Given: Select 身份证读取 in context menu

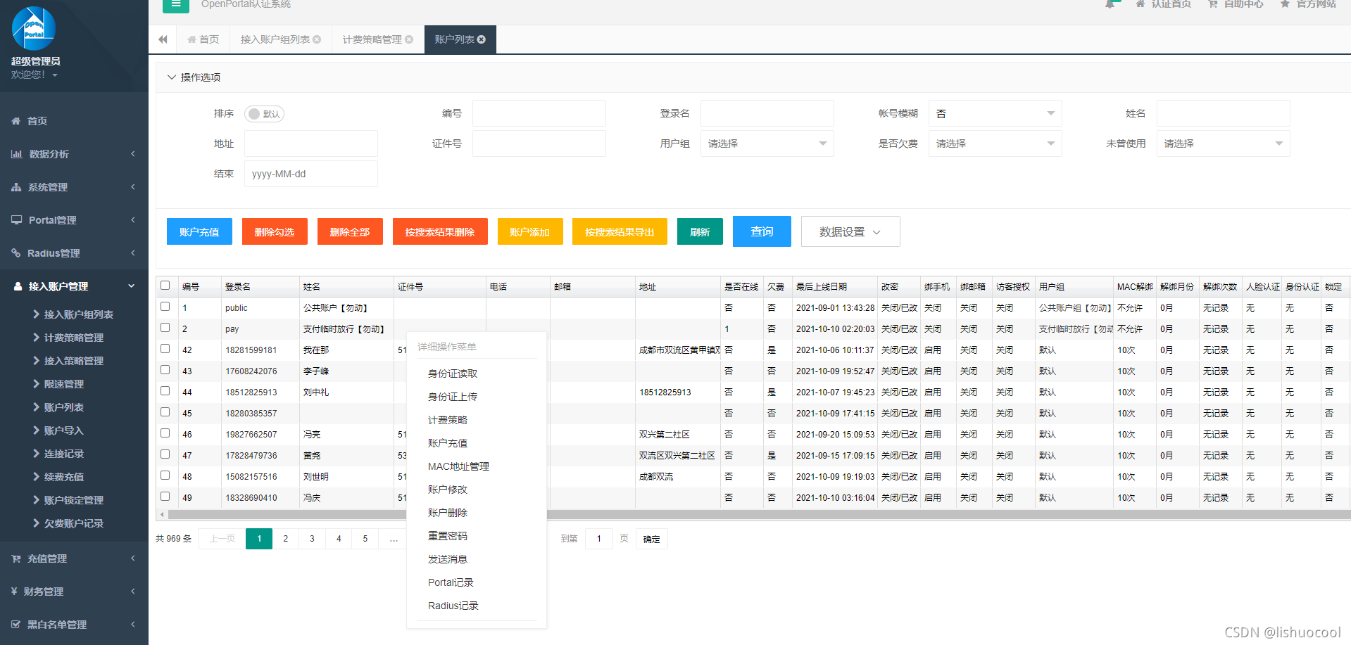Looking at the screenshot, I should (453, 373).
